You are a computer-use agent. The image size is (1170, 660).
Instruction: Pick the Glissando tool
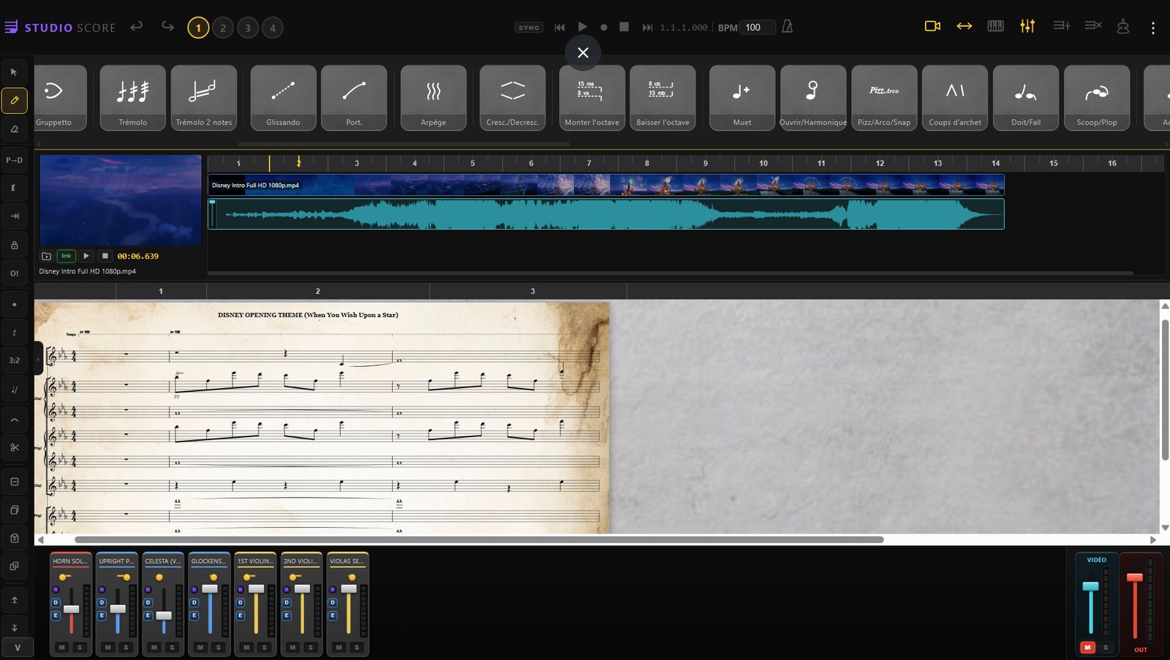[283, 98]
